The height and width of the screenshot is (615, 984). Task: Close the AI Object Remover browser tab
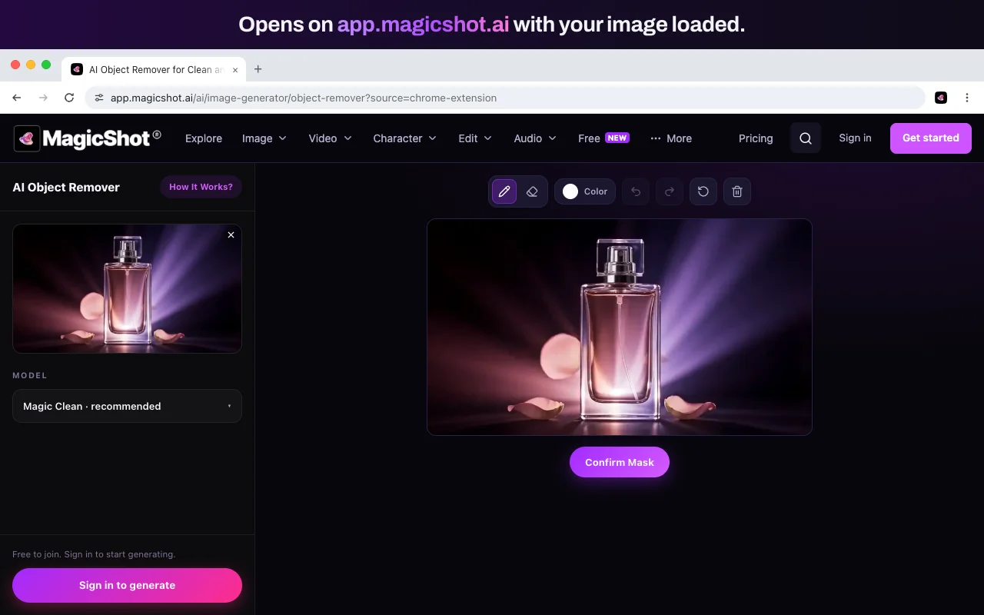point(235,69)
